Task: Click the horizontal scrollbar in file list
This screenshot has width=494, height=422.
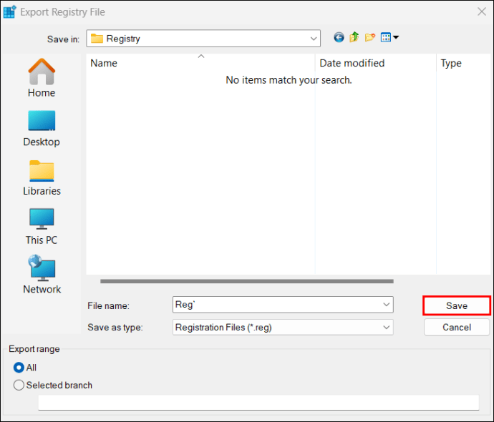Action: tap(247, 281)
